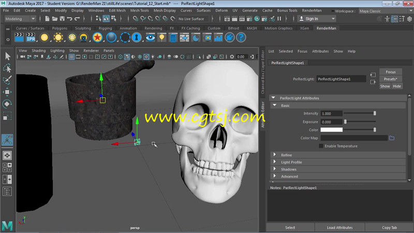
Task: Select the Move tool in toolbox
Action: tap(7, 92)
